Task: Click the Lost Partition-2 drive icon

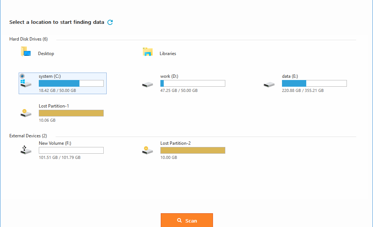Action: (x=147, y=150)
